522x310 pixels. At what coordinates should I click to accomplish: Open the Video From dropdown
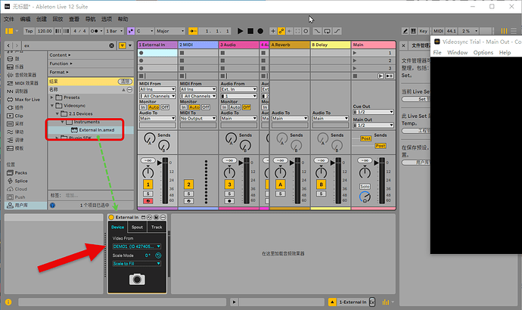[137, 246]
